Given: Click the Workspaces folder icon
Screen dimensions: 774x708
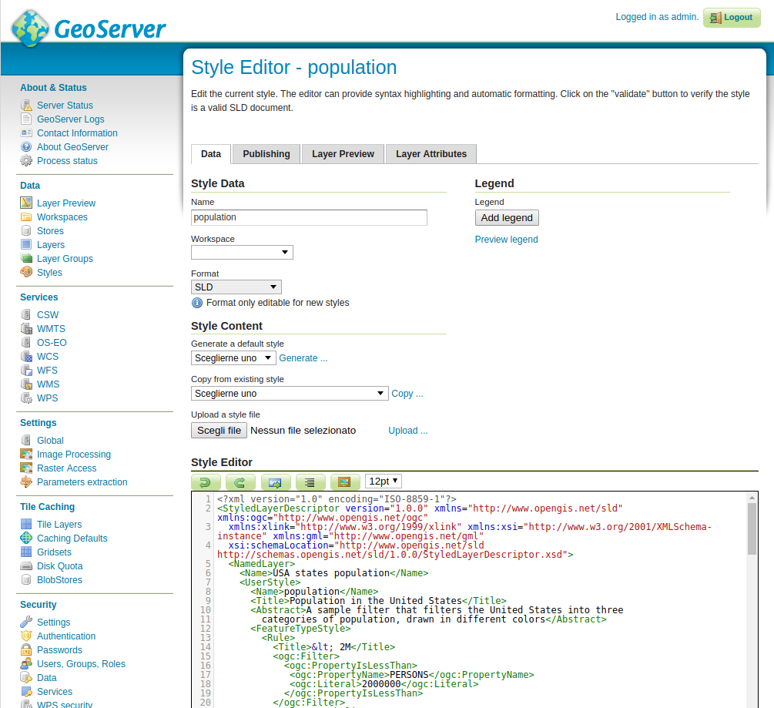Looking at the screenshot, I should click(26, 216).
